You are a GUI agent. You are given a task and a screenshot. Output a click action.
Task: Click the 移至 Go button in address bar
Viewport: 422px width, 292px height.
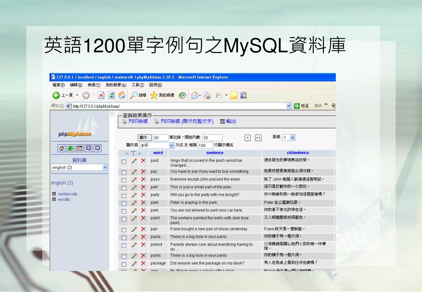click(302, 106)
